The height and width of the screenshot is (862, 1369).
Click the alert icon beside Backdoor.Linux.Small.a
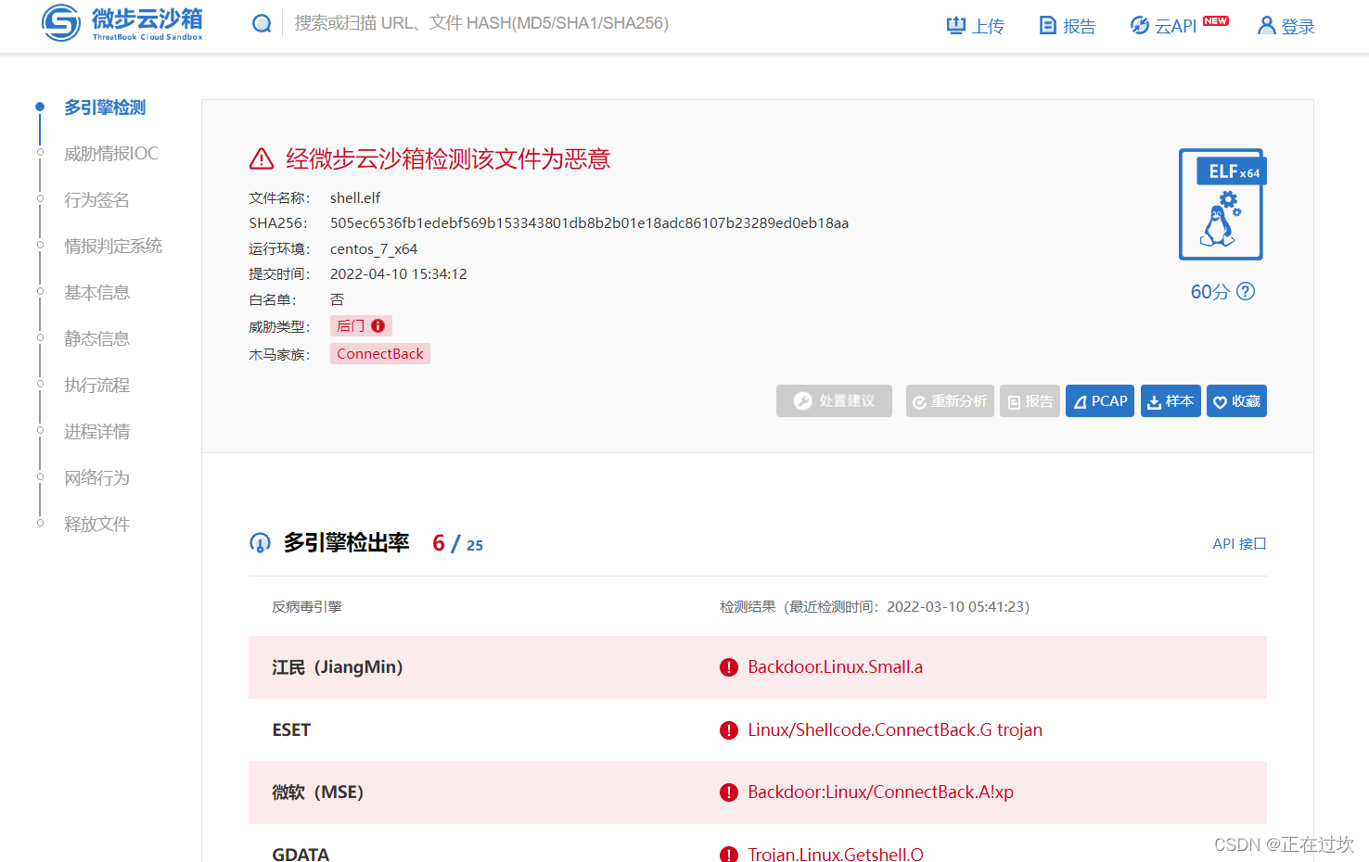coord(729,667)
